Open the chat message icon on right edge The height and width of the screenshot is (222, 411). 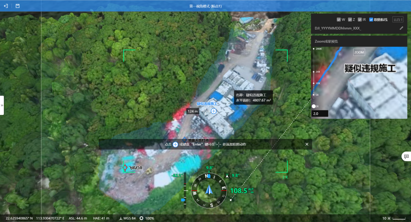[x=406, y=156]
